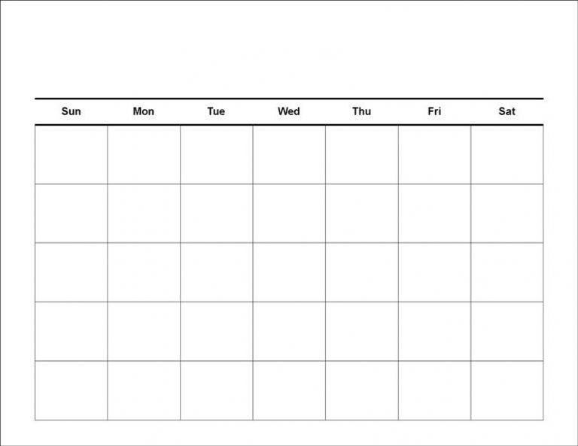The image size is (578, 446).
Task: Click the Wed column header
Action: (289, 111)
